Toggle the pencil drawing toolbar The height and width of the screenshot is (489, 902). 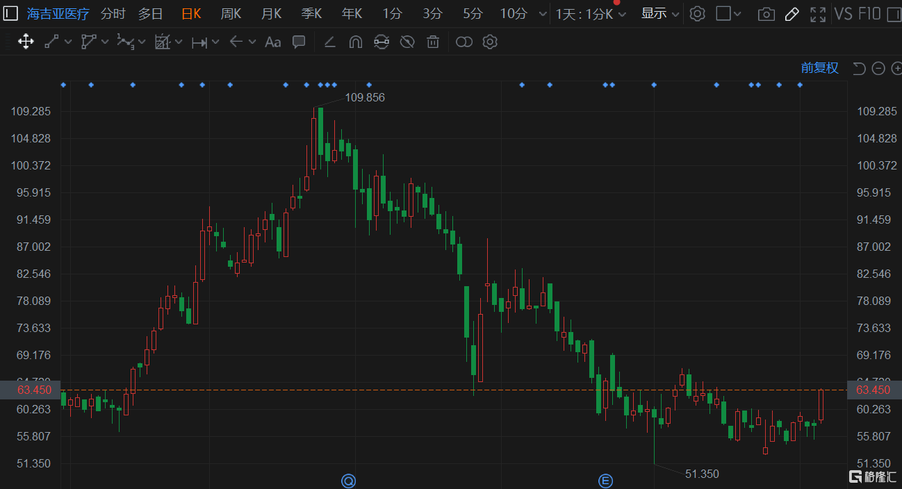tap(792, 14)
